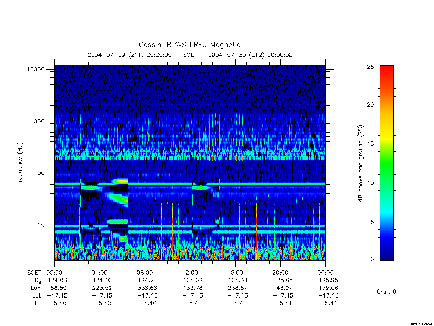Click the 20:00 SCET time tick label

click(x=281, y=273)
